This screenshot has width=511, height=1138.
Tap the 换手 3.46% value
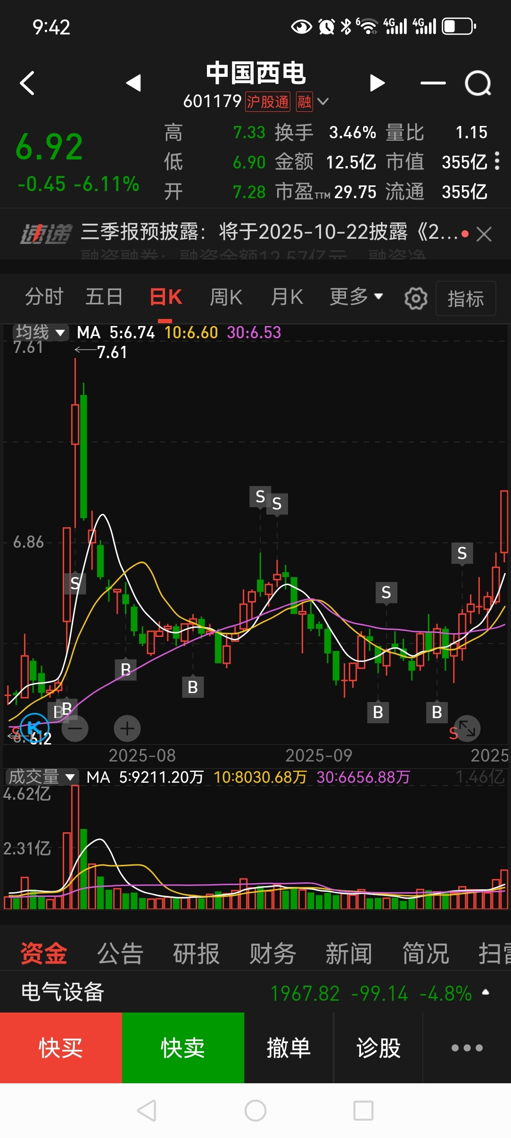click(353, 133)
